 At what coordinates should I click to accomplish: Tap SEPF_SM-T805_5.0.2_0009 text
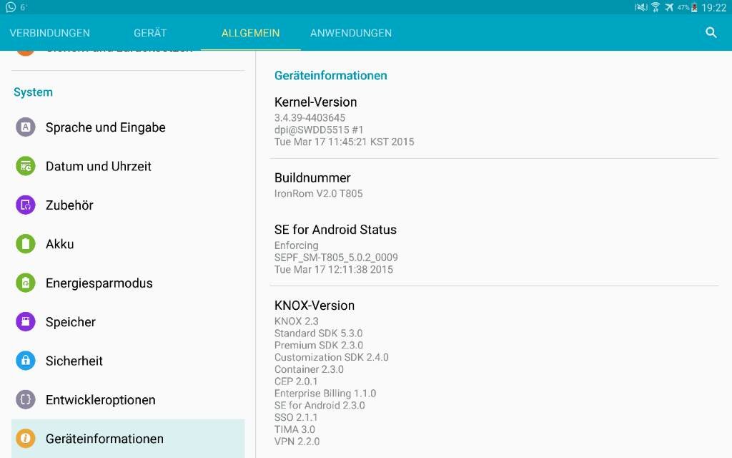pyautogui.click(x=336, y=257)
